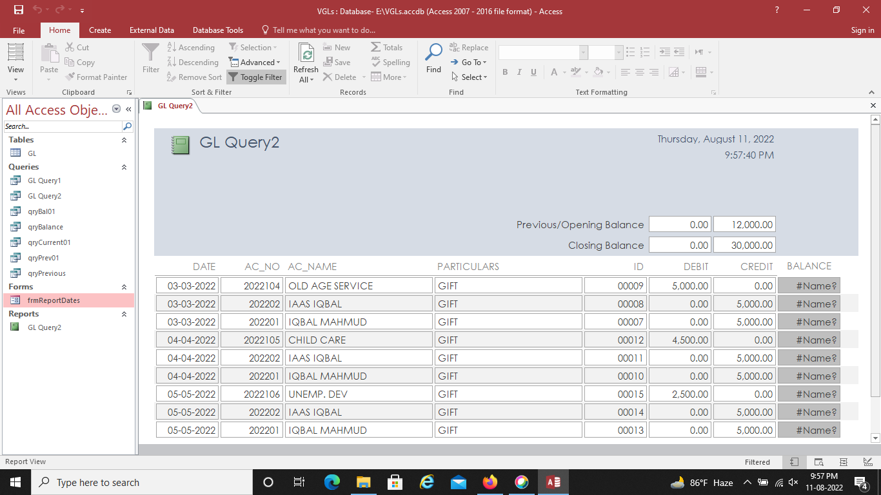The width and height of the screenshot is (881, 495).
Task: Switch to Print Preview in the status bar
Action: [x=818, y=462]
